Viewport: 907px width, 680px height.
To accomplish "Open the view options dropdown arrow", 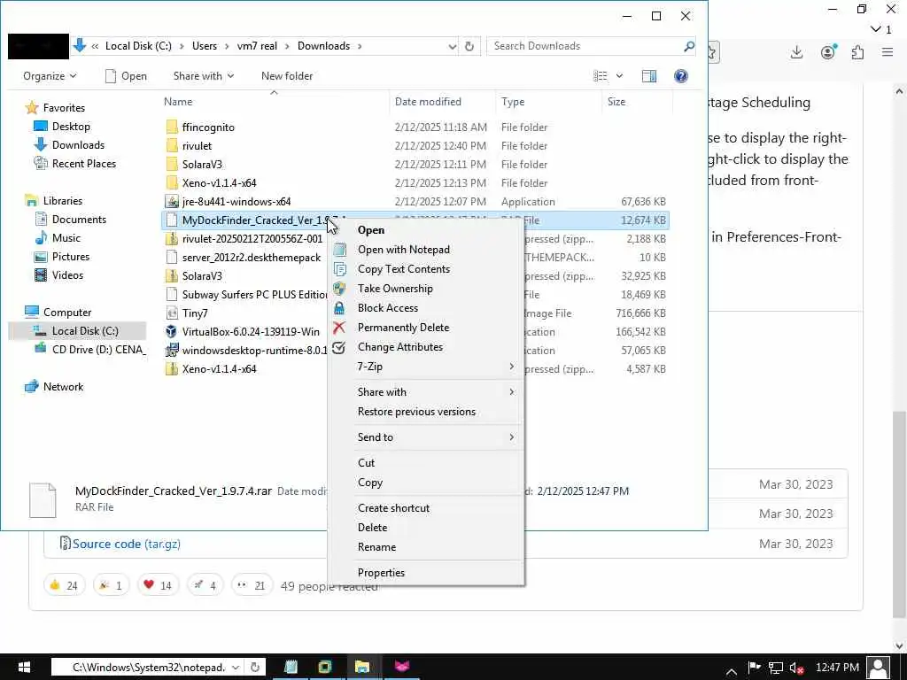I will 619,76.
